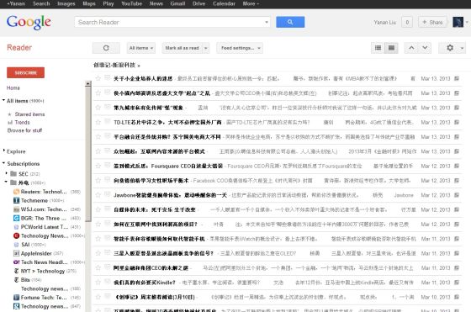Star the second article in the list
The height and width of the screenshot is (312, 471).
[x=98, y=93]
